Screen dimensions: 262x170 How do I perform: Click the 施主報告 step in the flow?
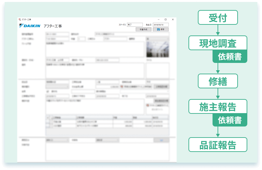218,107
